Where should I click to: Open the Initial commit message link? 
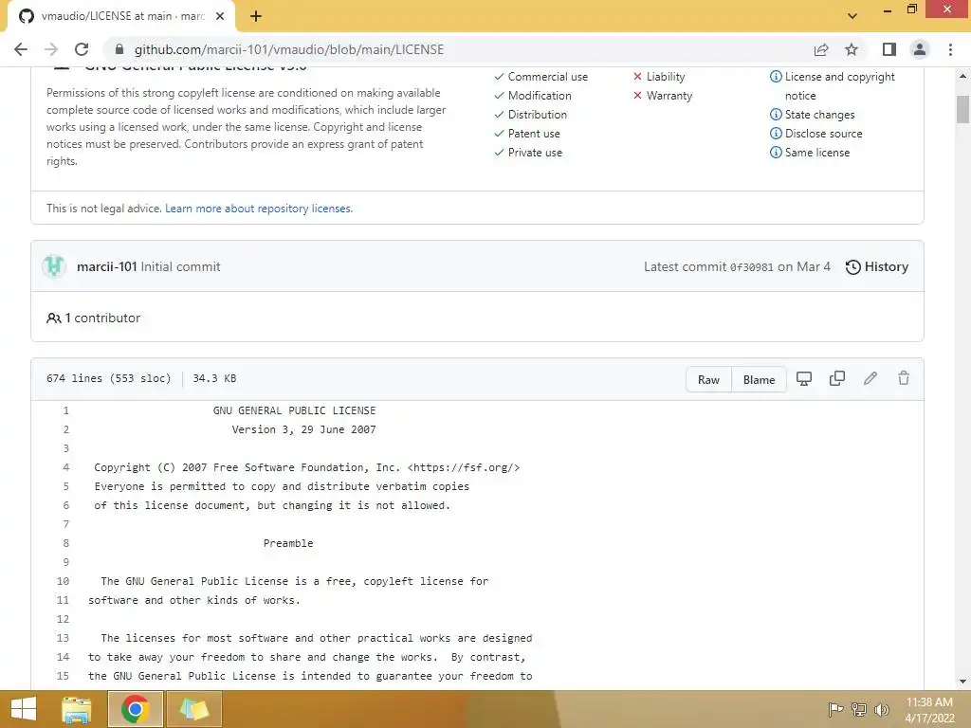coord(180,266)
